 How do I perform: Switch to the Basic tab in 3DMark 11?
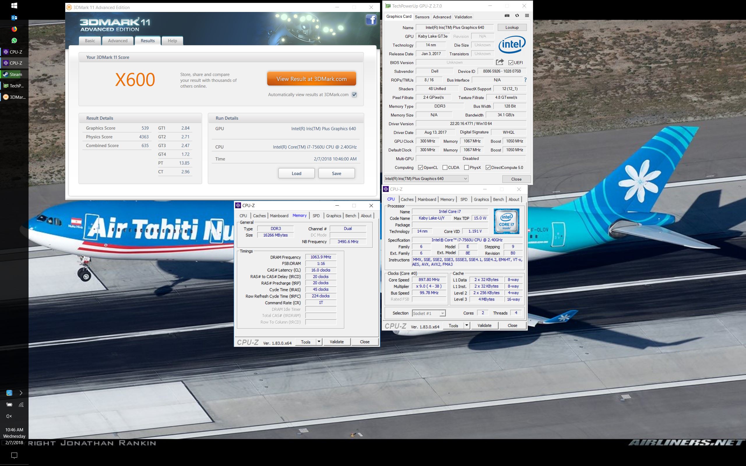point(90,41)
